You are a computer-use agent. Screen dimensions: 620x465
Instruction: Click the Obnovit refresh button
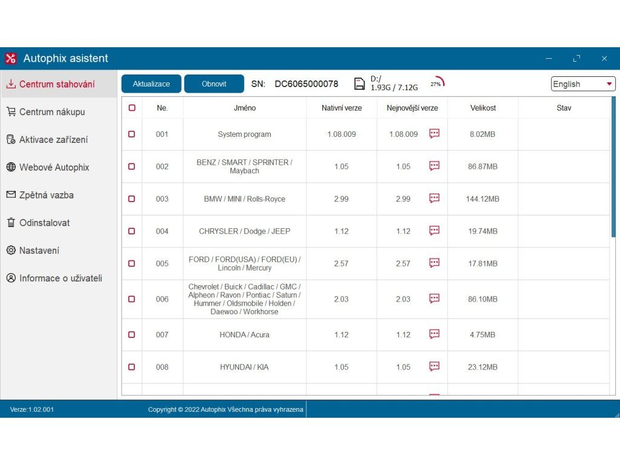pyautogui.click(x=214, y=84)
